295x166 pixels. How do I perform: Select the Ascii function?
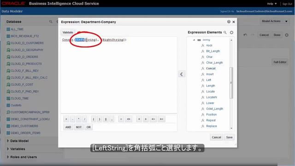coord(209,45)
